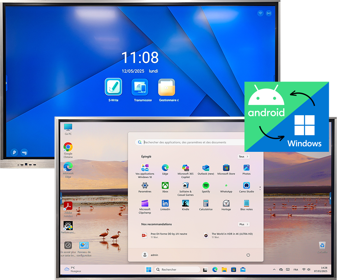Open Camo Studio pinned app
Screen dimensions: 337x280
coord(246,187)
